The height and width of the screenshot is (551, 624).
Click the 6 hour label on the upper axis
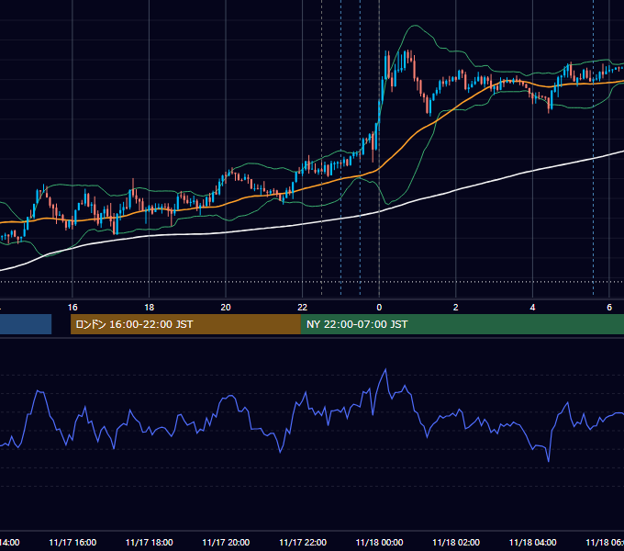point(609,307)
